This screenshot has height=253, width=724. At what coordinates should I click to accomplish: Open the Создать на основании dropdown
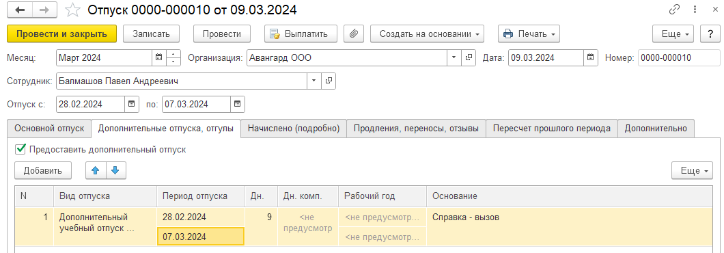click(427, 34)
